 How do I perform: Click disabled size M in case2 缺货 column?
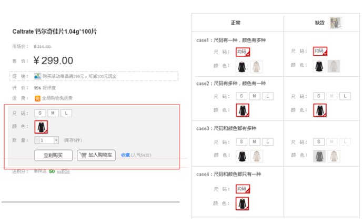pyautogui.click(x=332, y=96)
